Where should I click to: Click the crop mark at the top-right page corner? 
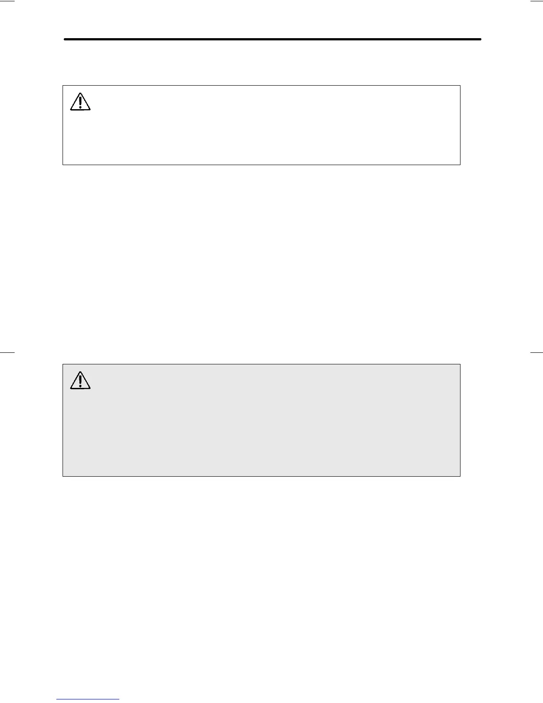click(x=536, y=1)
